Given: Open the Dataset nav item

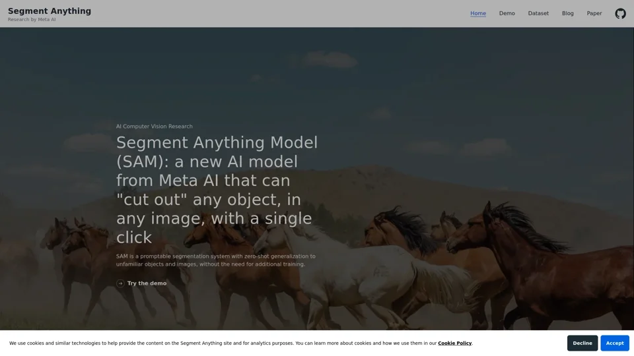Looking at the screenshot, I should [538, 13].
